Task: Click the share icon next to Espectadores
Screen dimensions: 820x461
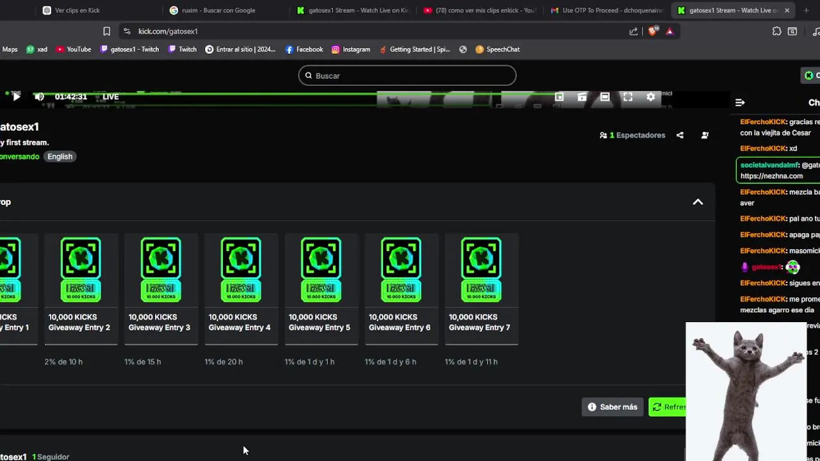Action: 680,135
